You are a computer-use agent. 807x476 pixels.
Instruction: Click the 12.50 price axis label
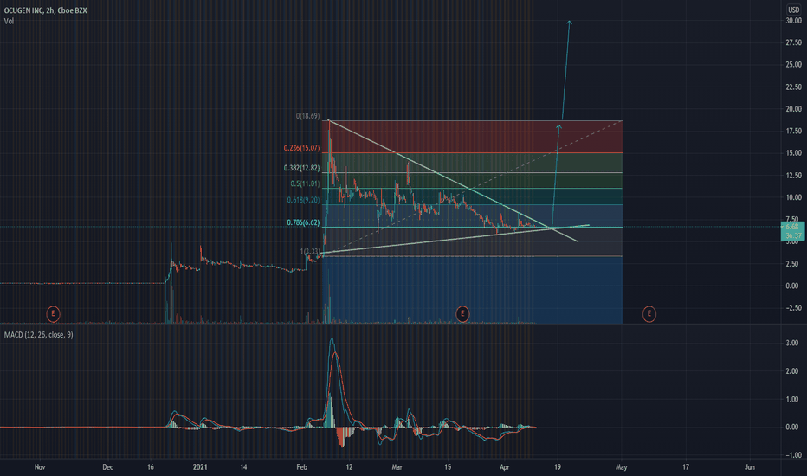[794, 176]
